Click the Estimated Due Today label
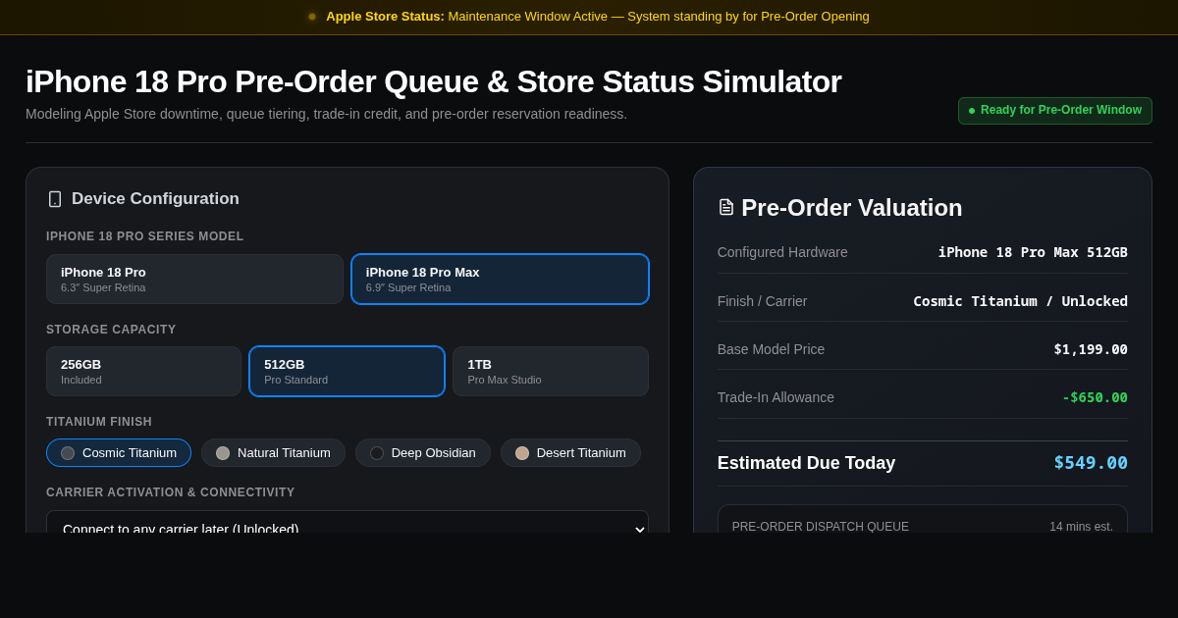This screenshot has width=1178, height=618. pyautogui.click(x=806, y=463)
